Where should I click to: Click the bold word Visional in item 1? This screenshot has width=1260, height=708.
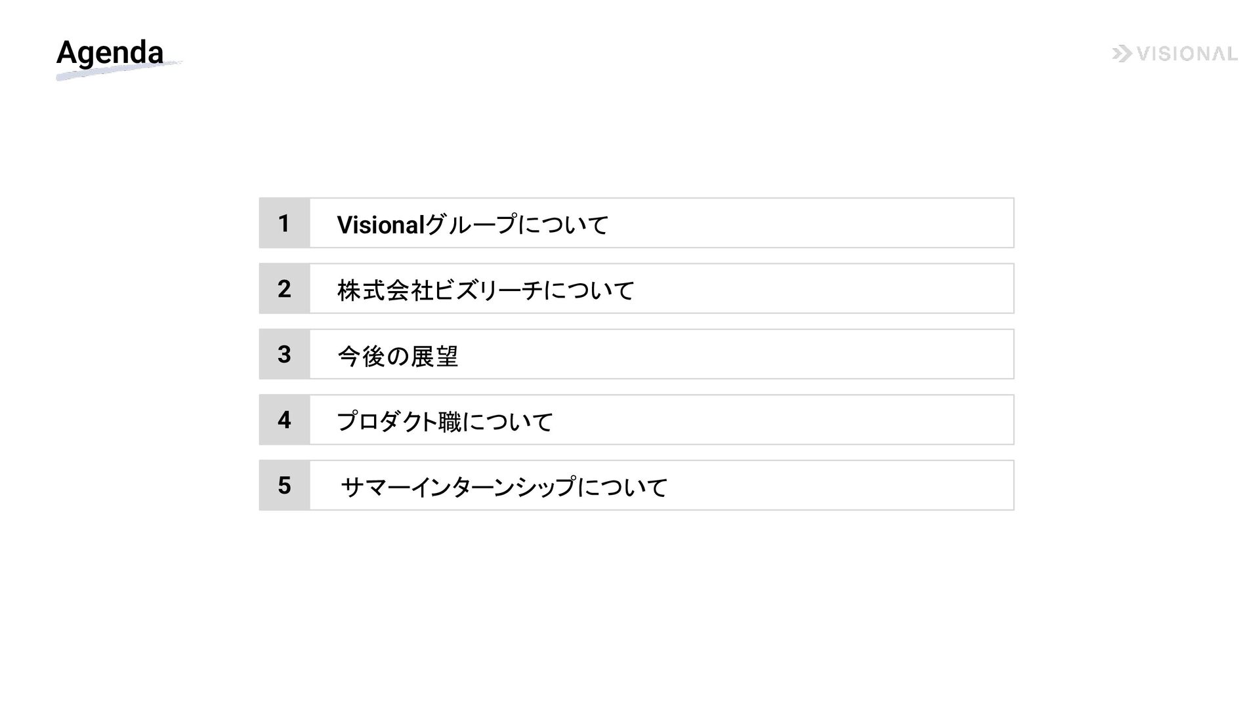point(381,225)
